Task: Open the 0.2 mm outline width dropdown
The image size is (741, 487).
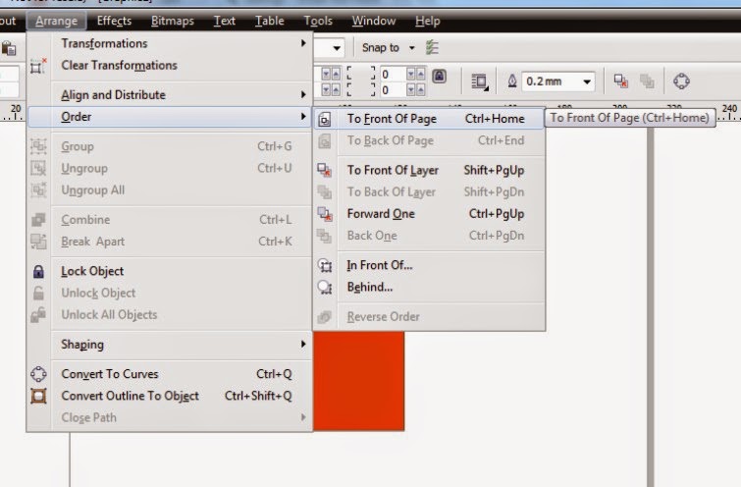Action: click(587, 81)
